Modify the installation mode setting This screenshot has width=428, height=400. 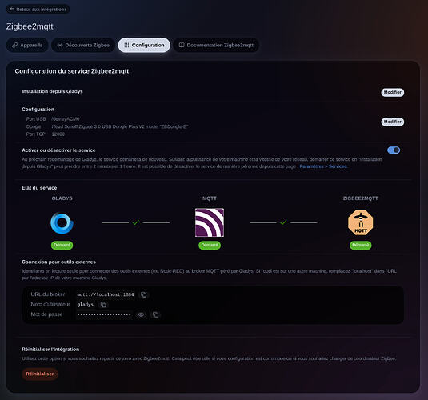pos(393,92)
